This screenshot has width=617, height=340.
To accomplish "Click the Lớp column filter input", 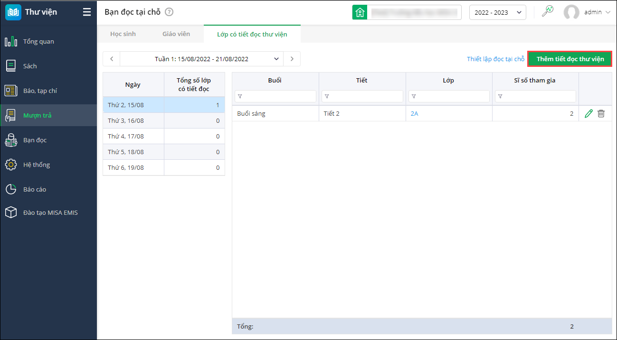I will click(x=449, y=96).
